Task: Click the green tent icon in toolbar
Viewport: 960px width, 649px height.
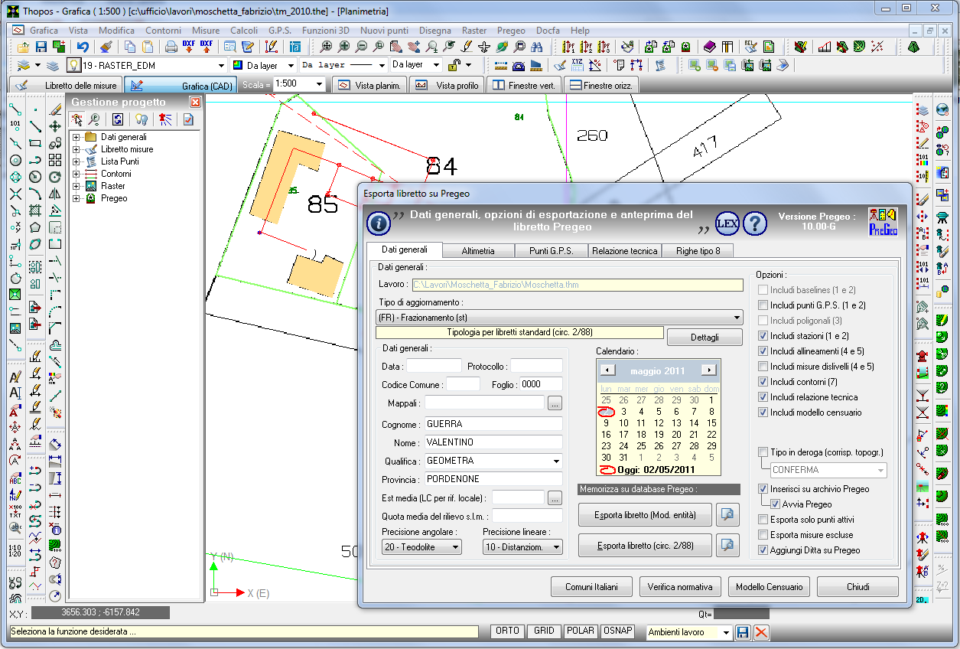Action: click(x=913, y=47)
